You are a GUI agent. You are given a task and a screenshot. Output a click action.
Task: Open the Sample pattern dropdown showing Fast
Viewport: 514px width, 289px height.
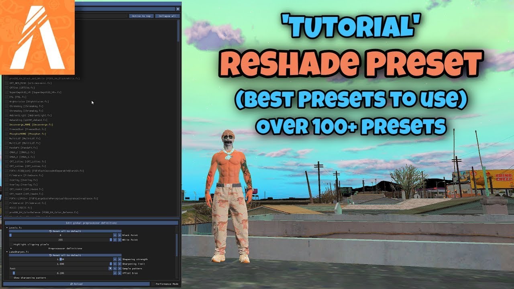pos(61,269)
